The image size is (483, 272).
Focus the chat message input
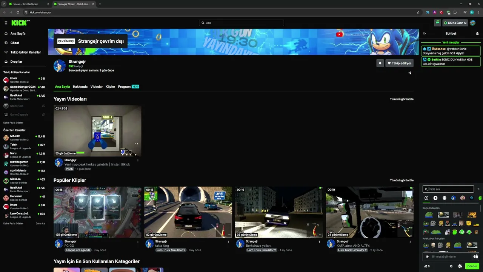coord(450,257)
